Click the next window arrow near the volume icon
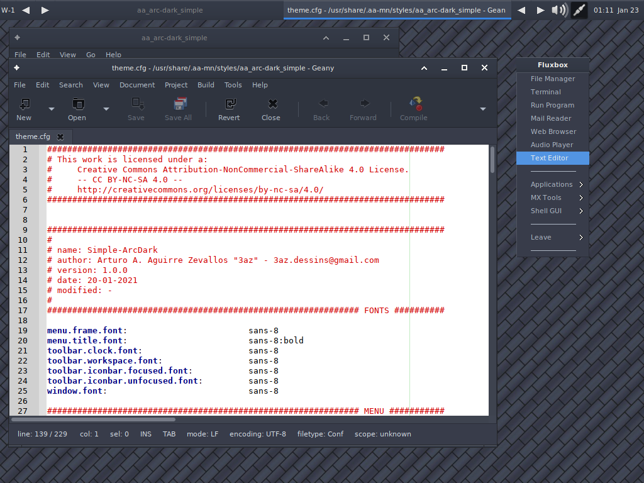The height and width of the screenshot is (483, 644). coord(540,10)
